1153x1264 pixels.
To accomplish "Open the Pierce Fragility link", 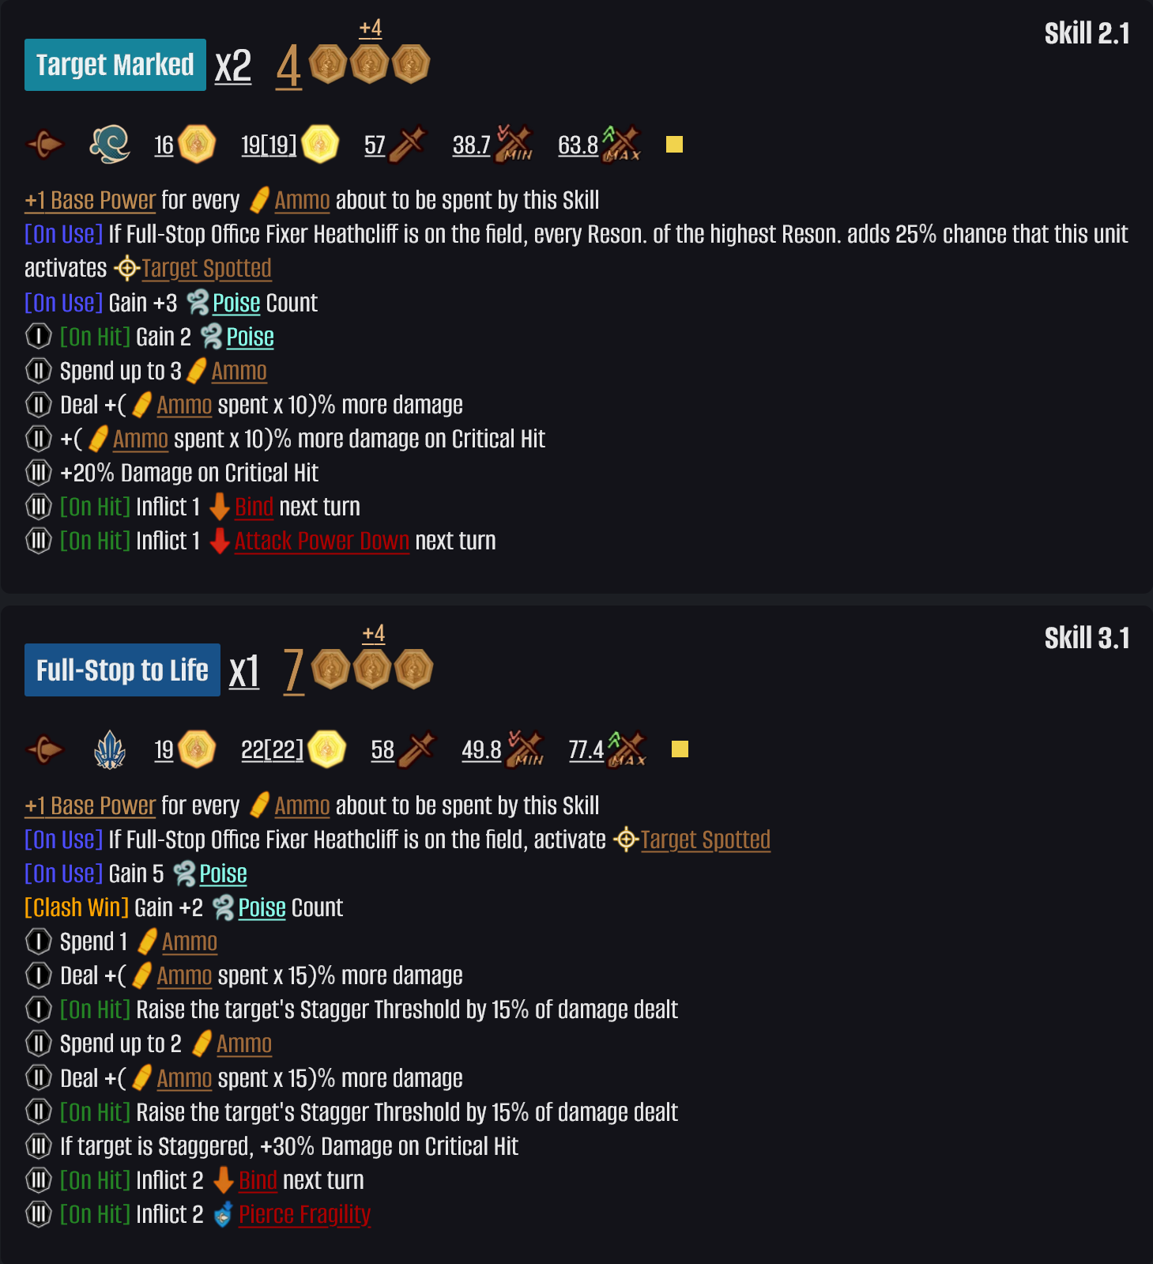I will tap(304, 1214).
